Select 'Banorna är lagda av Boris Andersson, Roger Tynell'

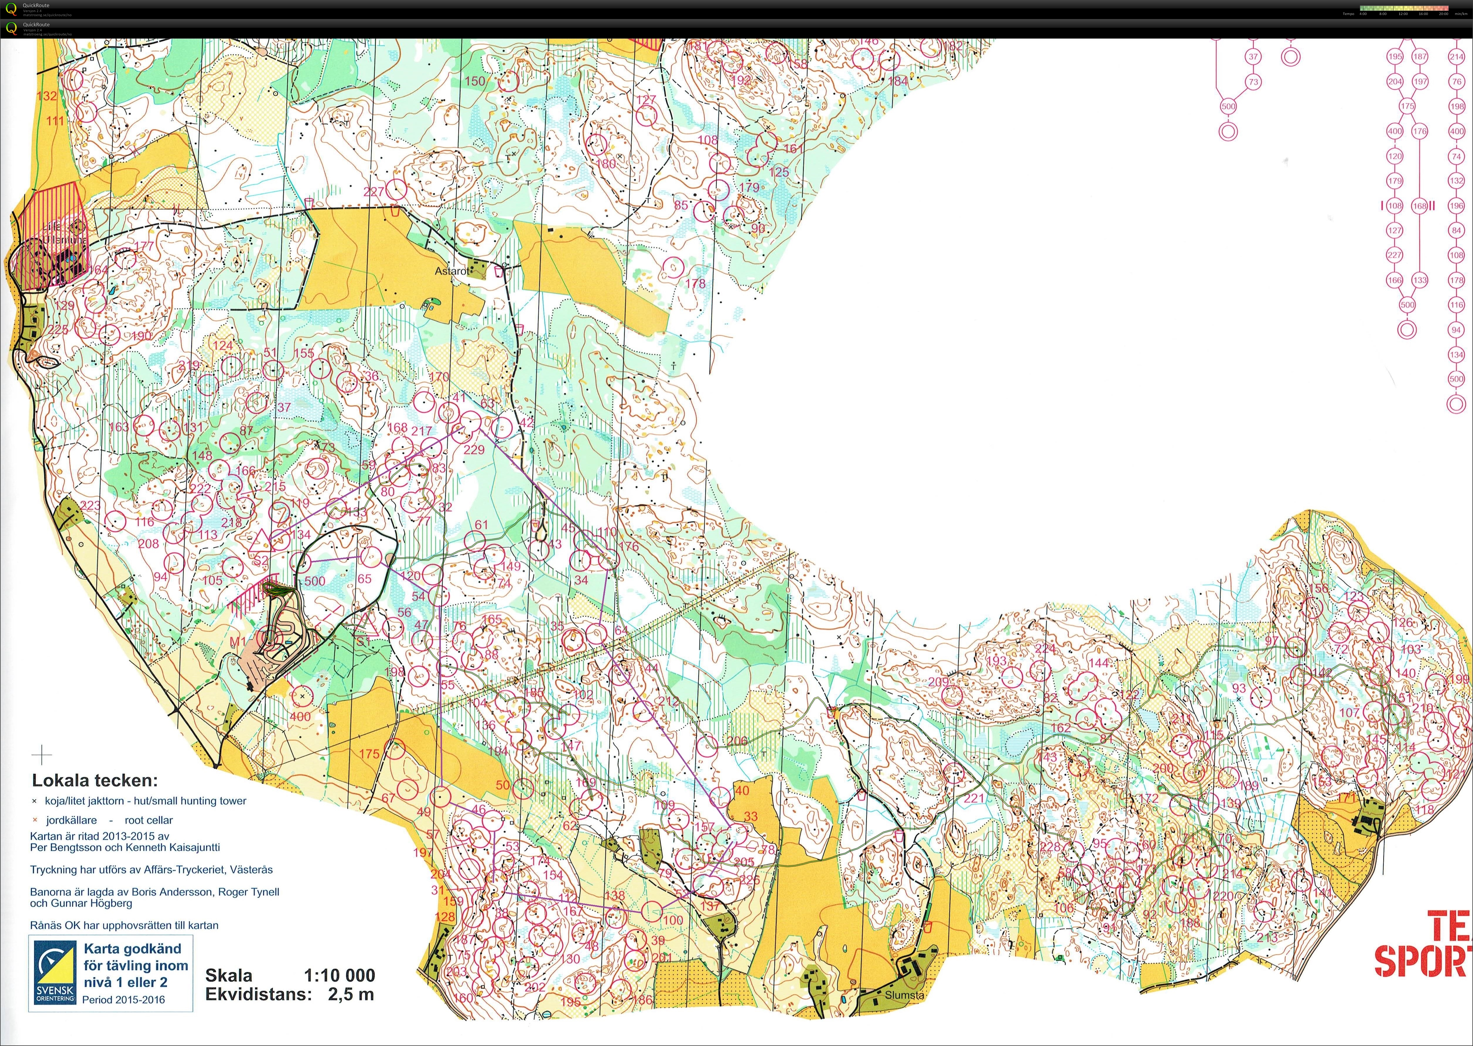tap(155, 892)
